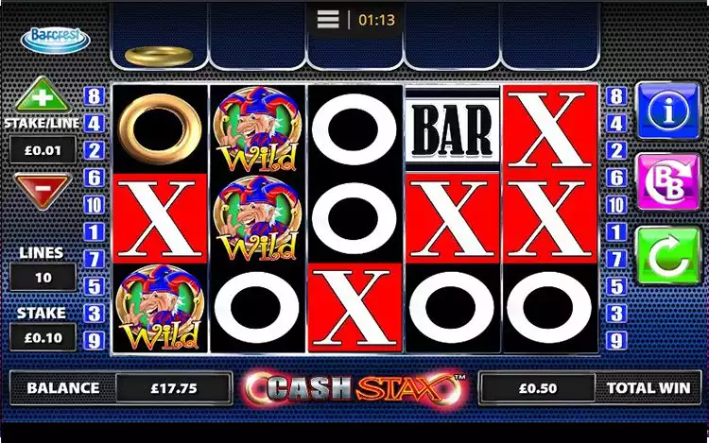Click the Lines value box showing 10
This screenshot has height=443, width=709.
coord(43,278)
